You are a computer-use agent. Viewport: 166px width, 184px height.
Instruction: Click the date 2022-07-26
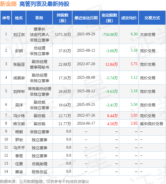86,115
